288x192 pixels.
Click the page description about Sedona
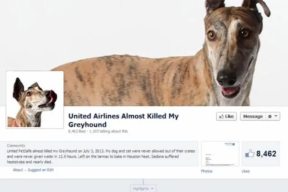[101, 157]
